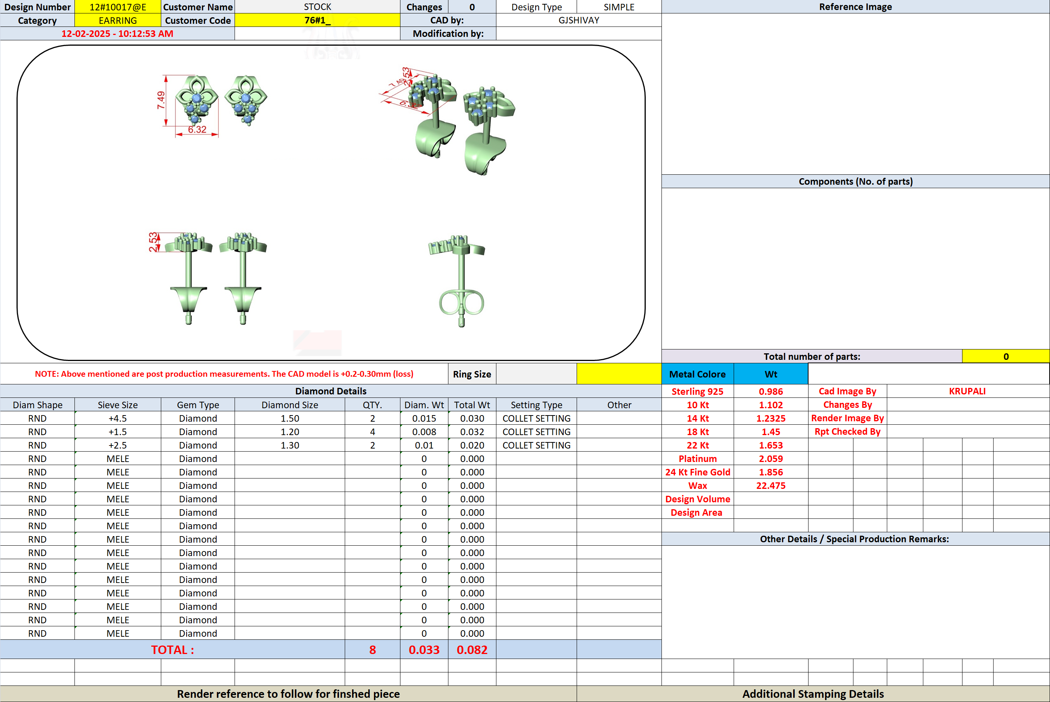Click the total weight 0.082 cell

pos(472,649)
